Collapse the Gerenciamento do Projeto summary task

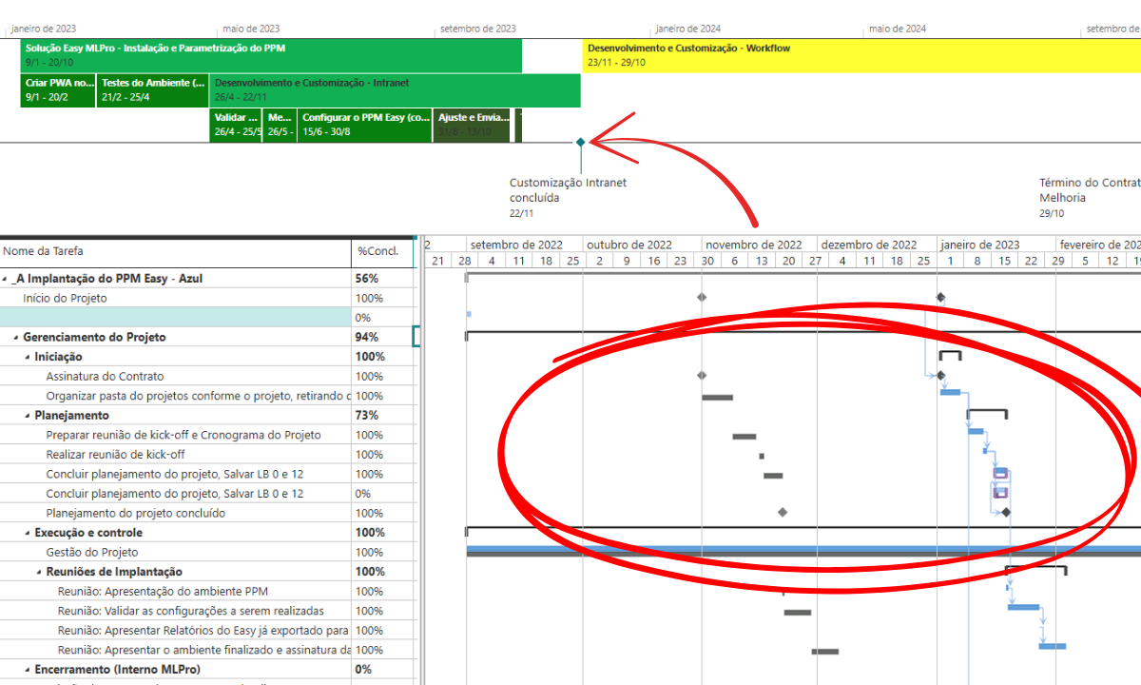point(16,338)
